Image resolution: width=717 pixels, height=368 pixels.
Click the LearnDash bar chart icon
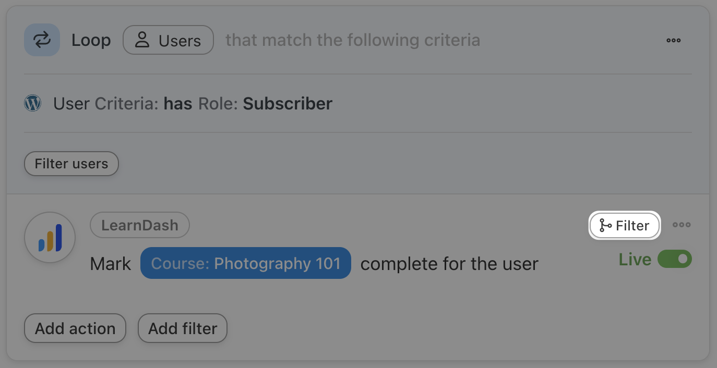pos(50,237)
